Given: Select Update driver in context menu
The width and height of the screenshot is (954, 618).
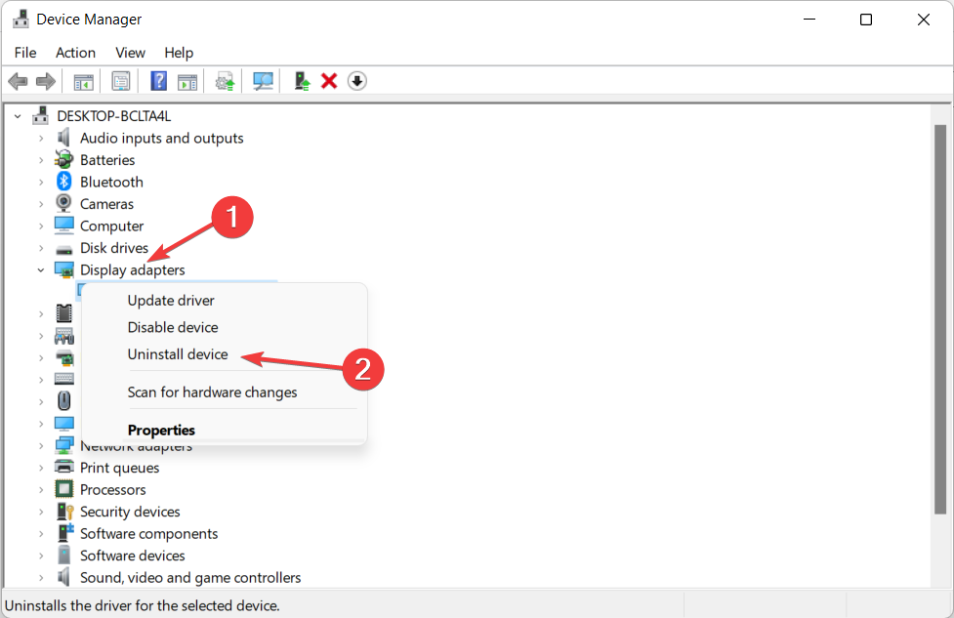Looking at the screenshot, I should [x=171, y=301].
